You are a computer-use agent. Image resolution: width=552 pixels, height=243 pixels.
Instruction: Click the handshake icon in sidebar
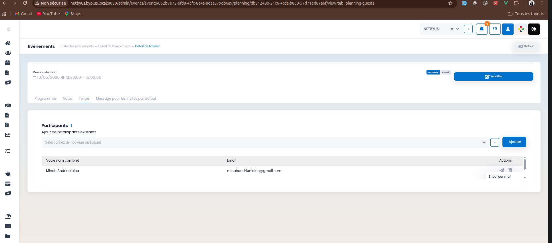coord(8,105)
